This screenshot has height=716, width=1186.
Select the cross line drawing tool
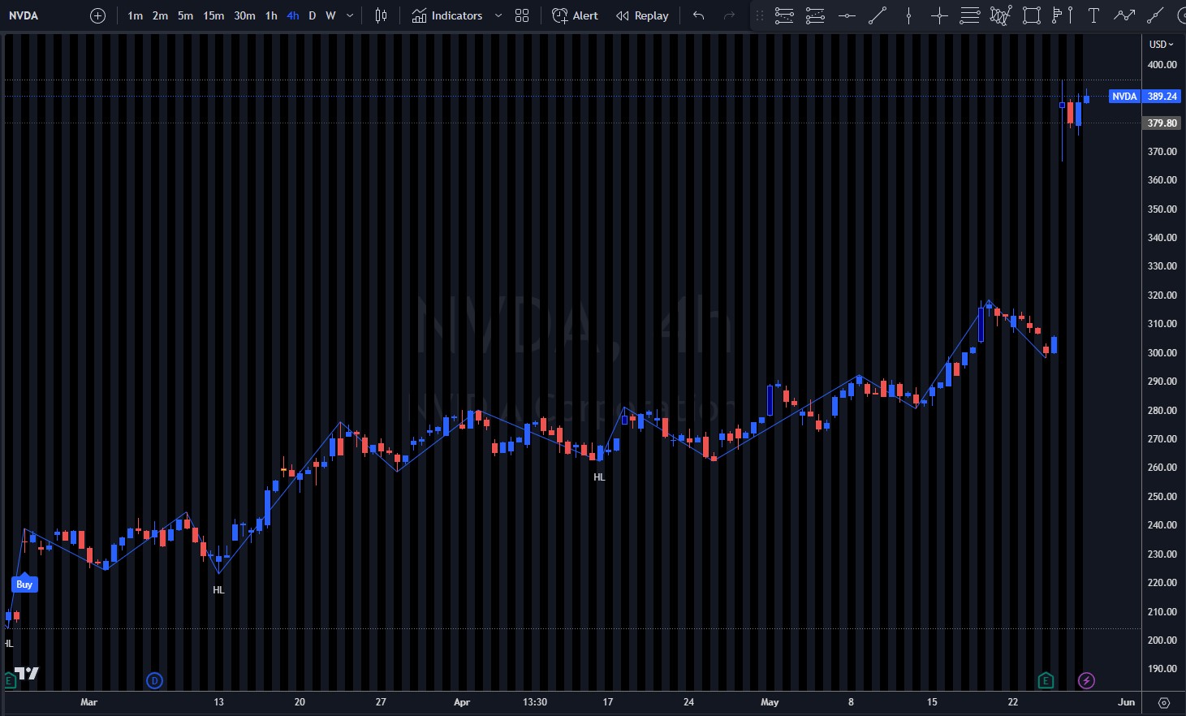point(939,15)
